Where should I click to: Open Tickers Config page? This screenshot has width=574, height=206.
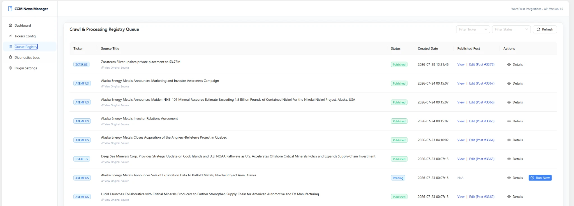pyautogui.click(x=30, y=36)
